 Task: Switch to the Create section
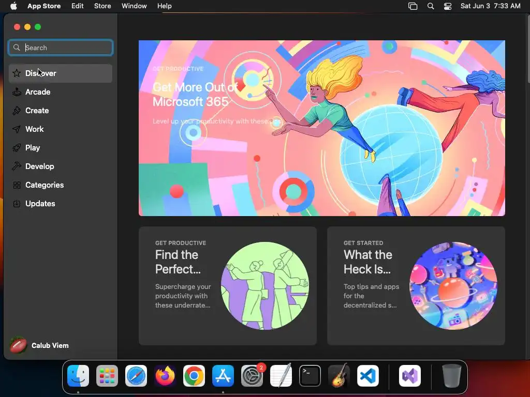pos(61,111)
